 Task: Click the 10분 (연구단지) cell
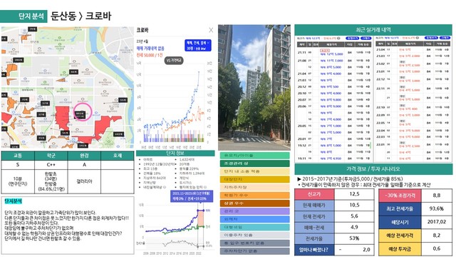(18, 181)
